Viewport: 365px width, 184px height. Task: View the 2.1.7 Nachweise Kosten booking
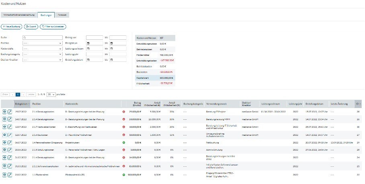pos(4,127)
